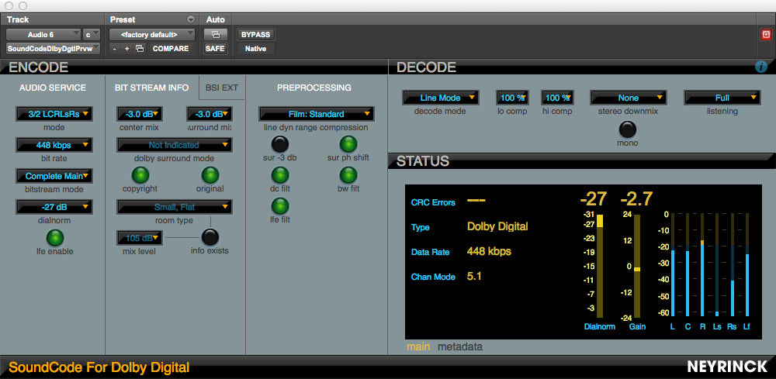The image size is (776, 379).
Task: Click the Dolby Digital type value
Action: tap(497, 227)
